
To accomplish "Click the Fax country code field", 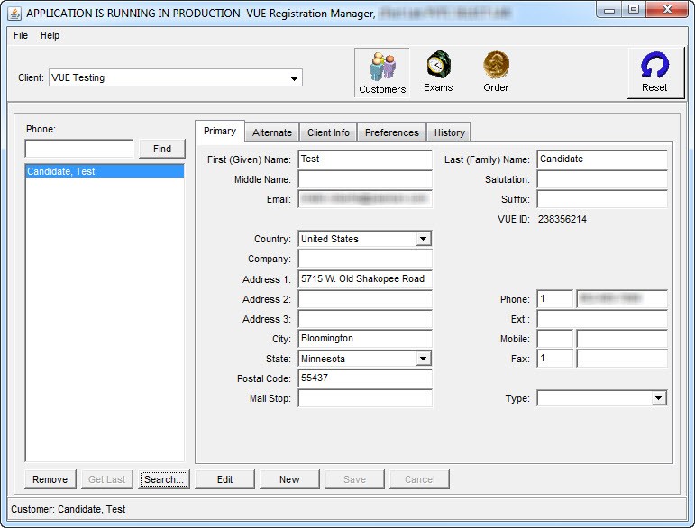I will point(555,359).
